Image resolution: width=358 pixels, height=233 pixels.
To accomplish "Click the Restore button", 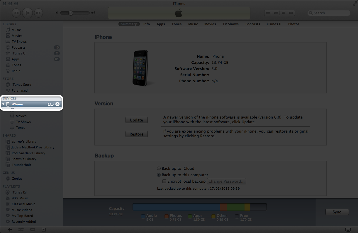I will 137,134.
